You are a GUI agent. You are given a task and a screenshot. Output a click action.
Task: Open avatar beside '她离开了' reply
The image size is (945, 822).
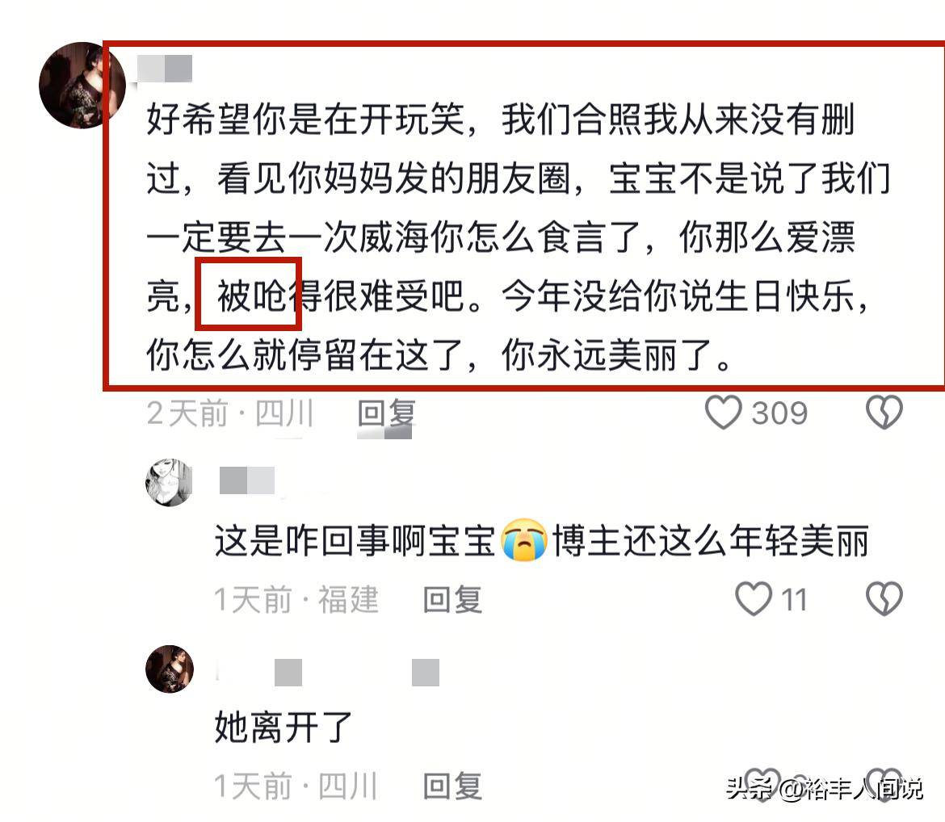coord(170,669)
